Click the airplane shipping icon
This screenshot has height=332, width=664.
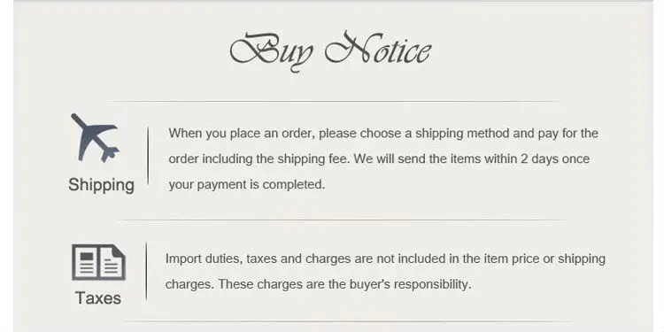(95, 137)
